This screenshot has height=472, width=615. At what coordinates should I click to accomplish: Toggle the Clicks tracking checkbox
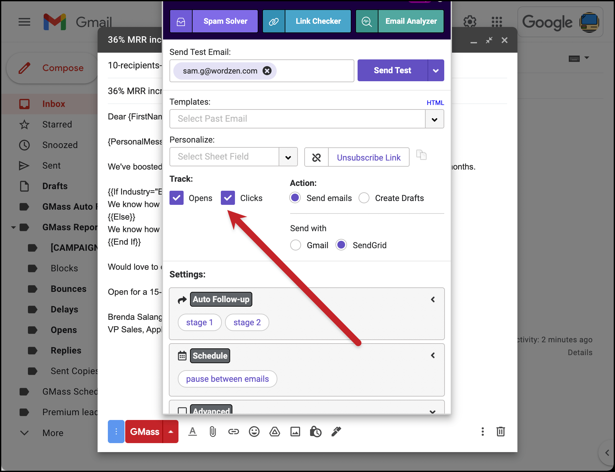(x=228, y=198)
